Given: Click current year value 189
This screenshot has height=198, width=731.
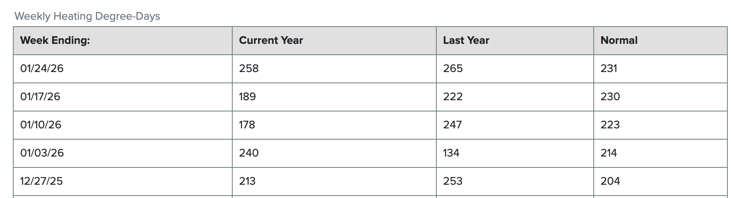Looking at the screenshot, I should point(247,97).
